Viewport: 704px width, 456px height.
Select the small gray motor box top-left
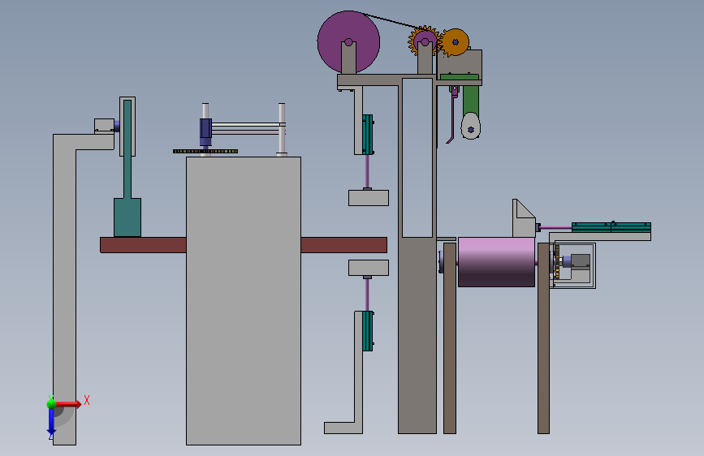coord(104,126)
